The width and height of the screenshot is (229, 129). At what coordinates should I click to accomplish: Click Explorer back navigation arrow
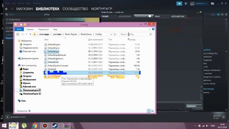(x=18, y=34)
